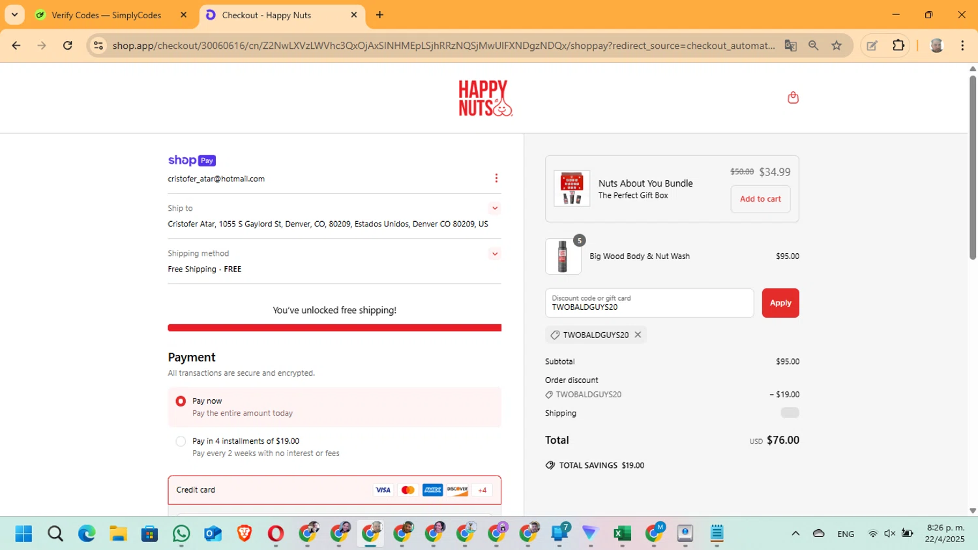The height and width of the screenshot is (550, 978).
Task: Open the Windows Start menu
Action: 23,534
